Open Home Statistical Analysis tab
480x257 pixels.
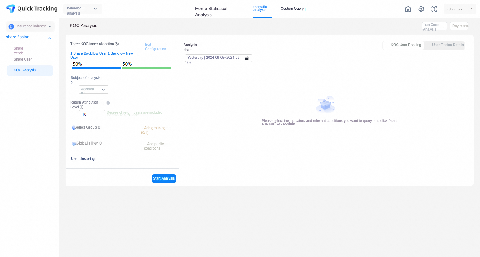(211, 12)
